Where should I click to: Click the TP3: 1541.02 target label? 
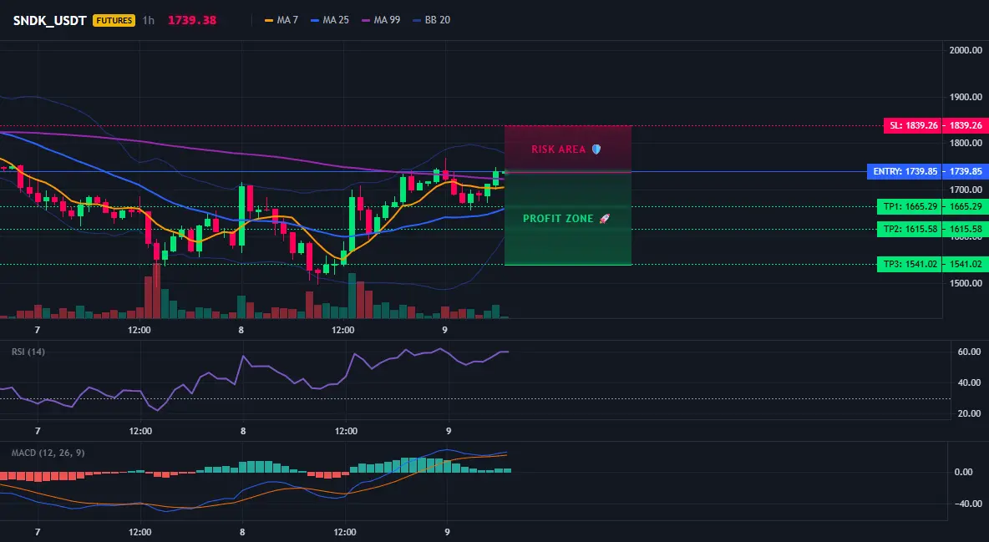pyautogui.click(x=910, y=265)
